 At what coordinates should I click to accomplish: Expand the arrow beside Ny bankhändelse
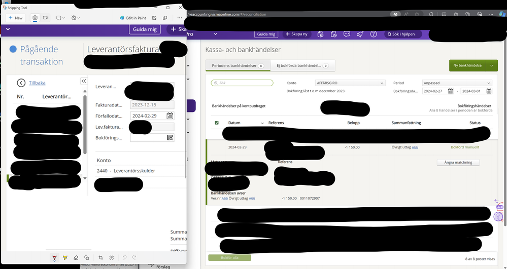[491, 65]
